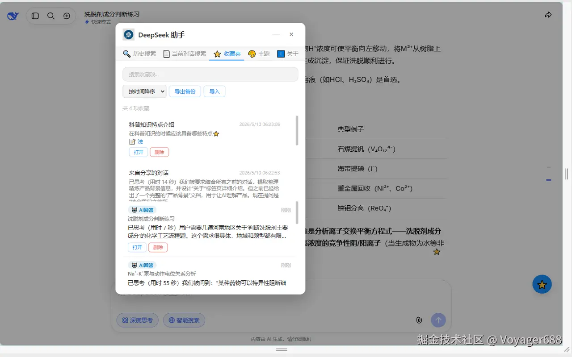Close the DeepSeek 助手 dialog
The width and height of the screenshot is (572, 357).
pyautogui.click(x=291, y=34)
